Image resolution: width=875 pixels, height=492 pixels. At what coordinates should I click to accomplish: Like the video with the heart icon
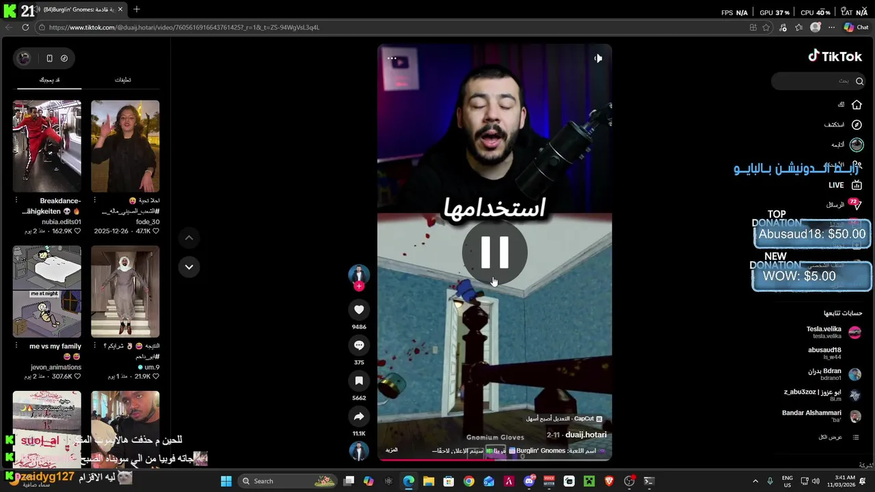click(x=359, y=310)
